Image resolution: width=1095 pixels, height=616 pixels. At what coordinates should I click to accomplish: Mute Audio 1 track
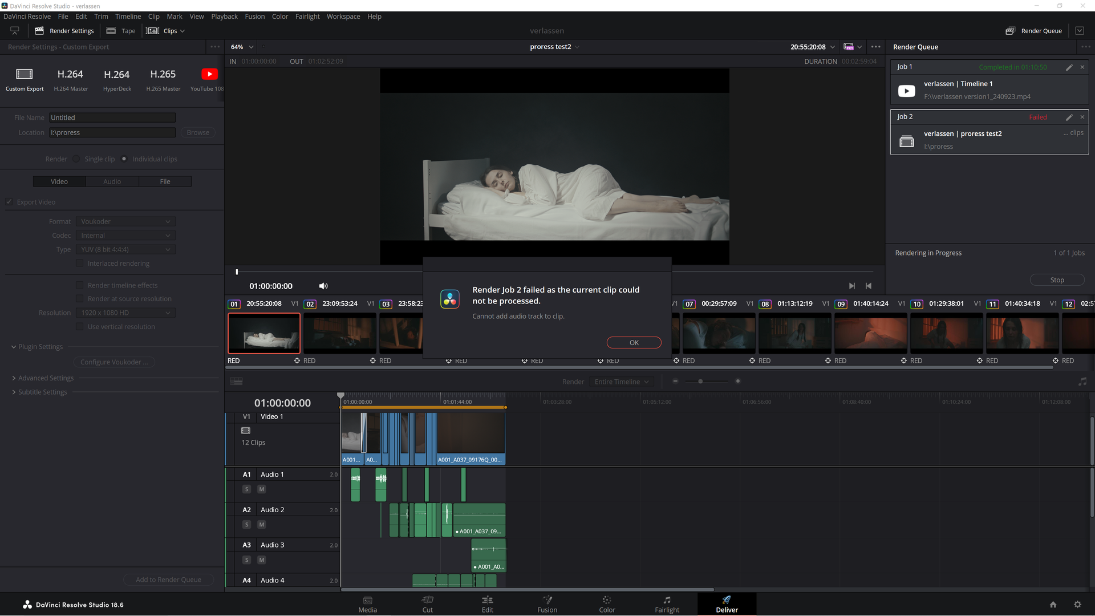point(262,489)
